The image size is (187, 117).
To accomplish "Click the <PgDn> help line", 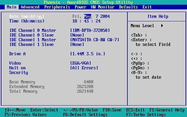I will pyautogui.click(x=140, y=68).
